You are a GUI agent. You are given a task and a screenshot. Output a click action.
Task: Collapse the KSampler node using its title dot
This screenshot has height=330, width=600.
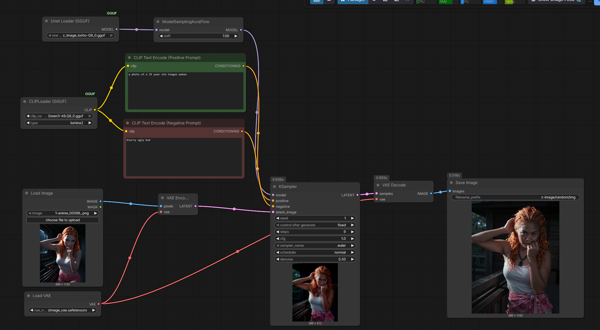(274, 186)
